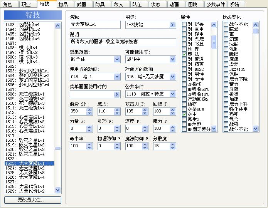This screenshot has width=268, height=208.
Task: Check the 偷窃 attribute
Action: [184, 104]
